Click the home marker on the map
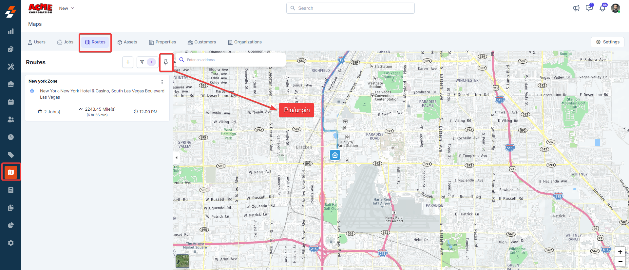The width and height of the screenshot is (629, 270). [335, 155]
